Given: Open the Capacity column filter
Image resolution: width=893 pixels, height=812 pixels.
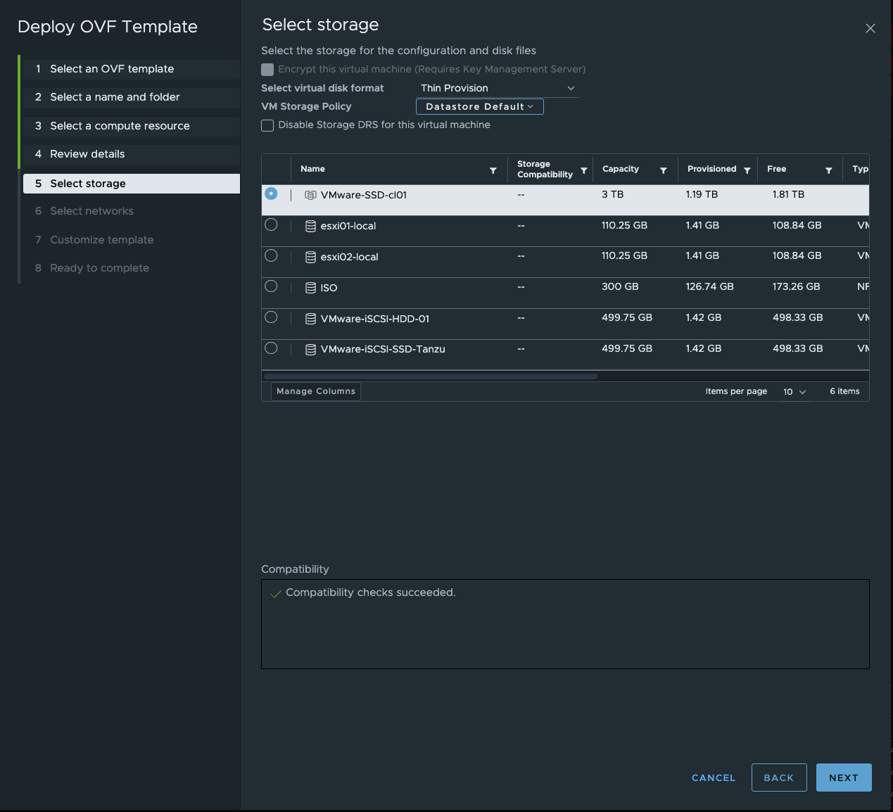Looking at the screenshot, I should pos(662,170).
